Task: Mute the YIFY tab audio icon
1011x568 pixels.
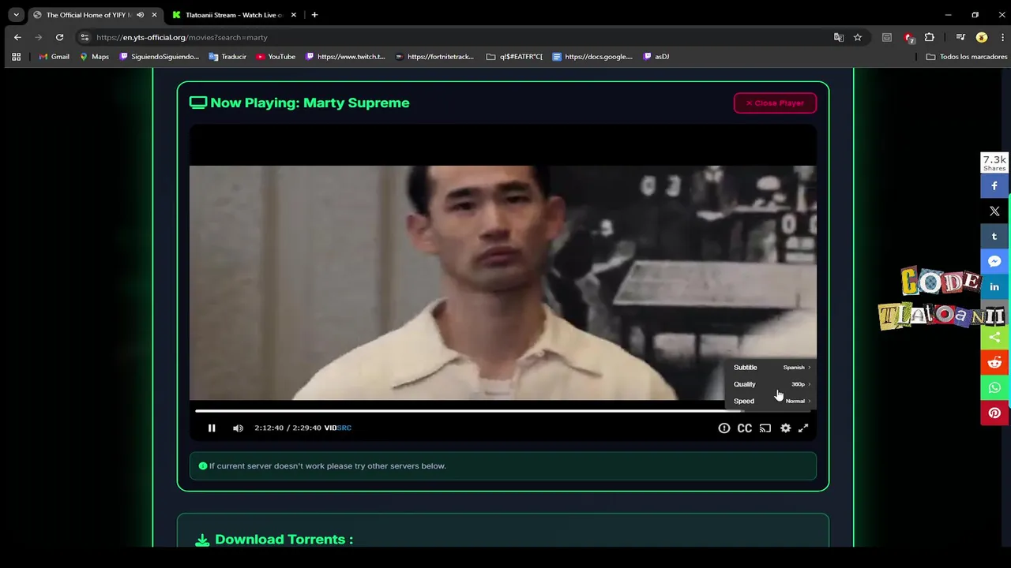Action: click(x=140, y=15)
